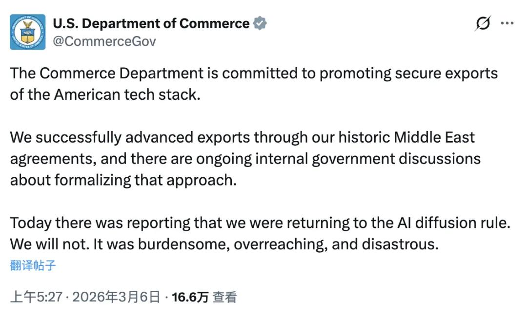Click the first paragraph about secure exports
This screenshot has height=318, width=527.
pos(254,83)
